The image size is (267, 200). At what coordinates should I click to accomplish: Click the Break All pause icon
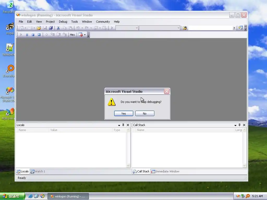click(x=27, y=35)
